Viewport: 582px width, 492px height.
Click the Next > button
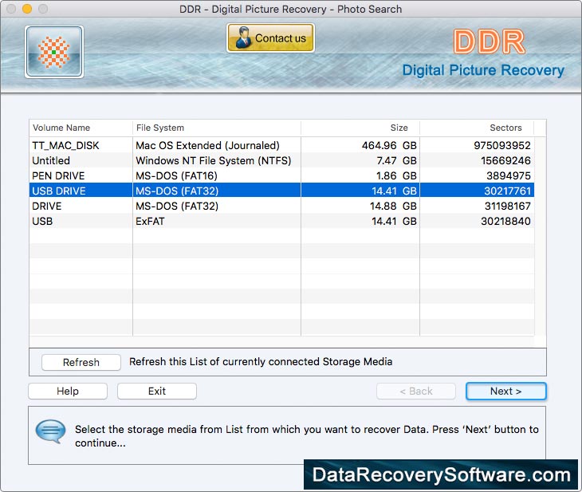[x=506, y=391]
